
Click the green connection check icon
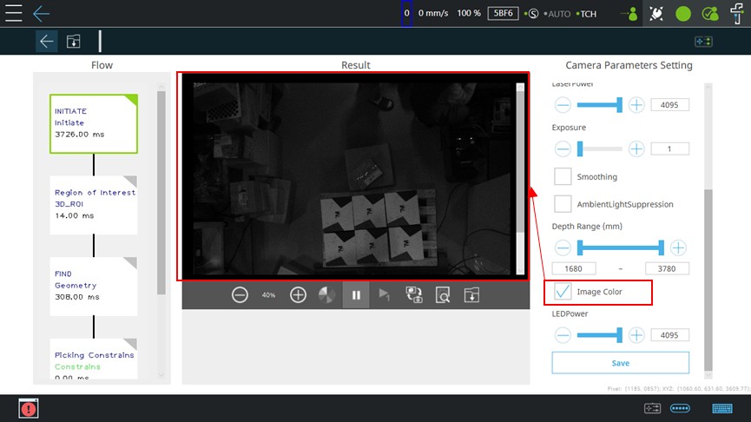tap(710, 14)
